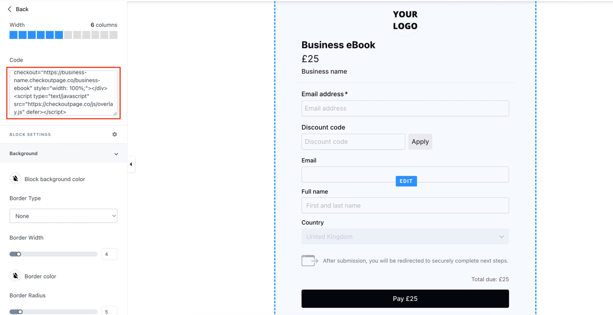
Task: Open block settings gear icon
Action: (x=115, y=134)
